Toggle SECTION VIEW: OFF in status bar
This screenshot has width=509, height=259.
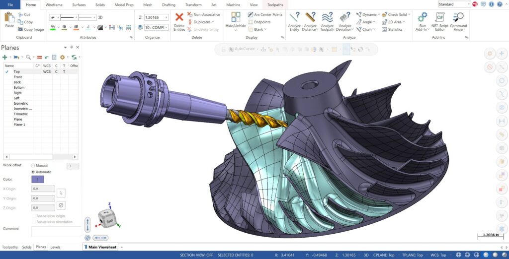[x=196, y=255]
